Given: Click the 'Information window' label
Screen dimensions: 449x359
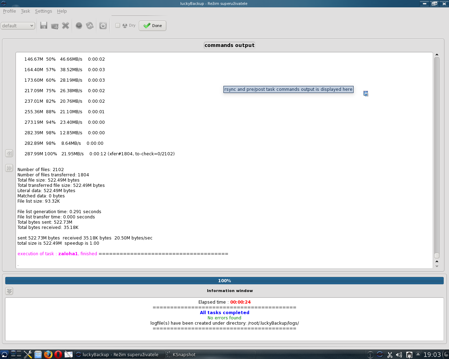Looking at the screenshot, I should 230,291.
